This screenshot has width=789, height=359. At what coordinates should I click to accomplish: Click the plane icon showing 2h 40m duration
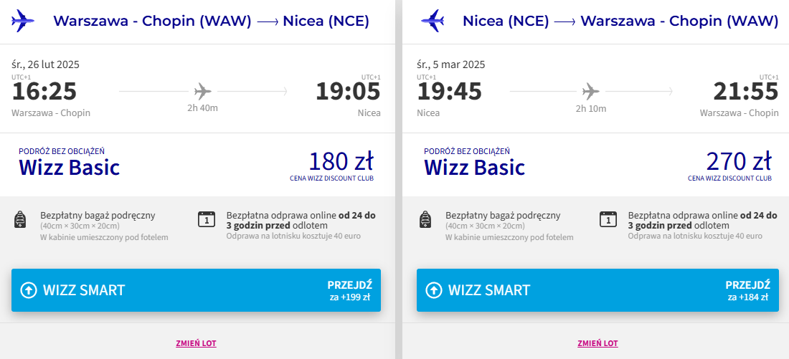[203, 91]
